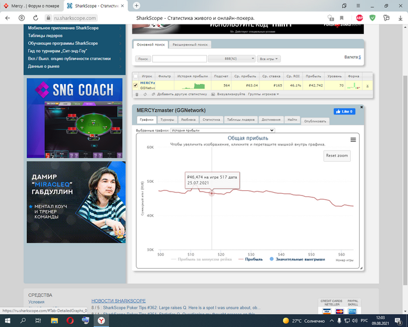Open the Турниры tab
This screenshot has height=327, width=408.
167,120
